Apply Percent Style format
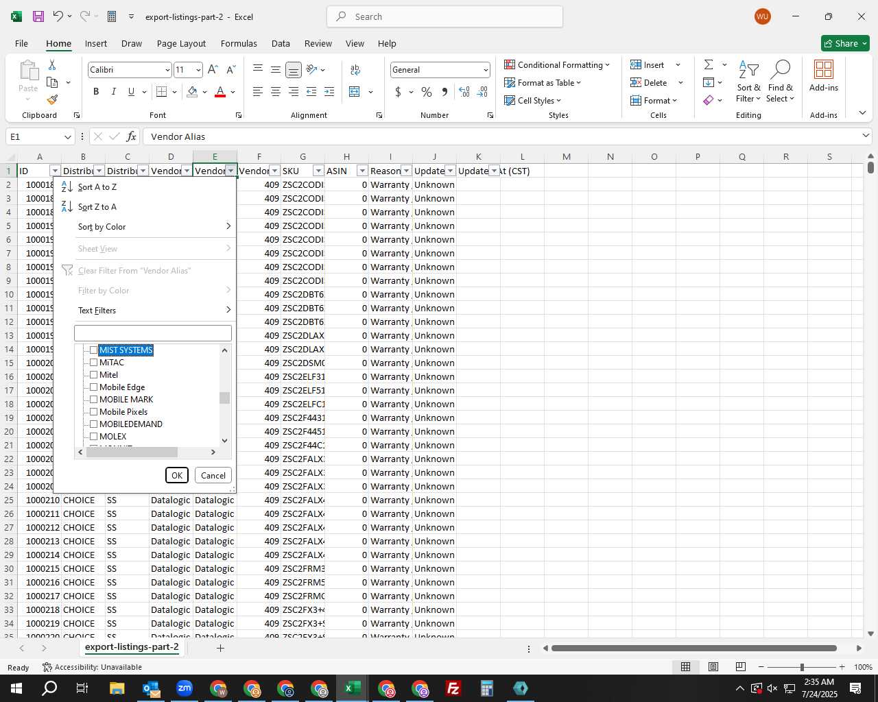The image size is (878, 702). click(427, 92)
